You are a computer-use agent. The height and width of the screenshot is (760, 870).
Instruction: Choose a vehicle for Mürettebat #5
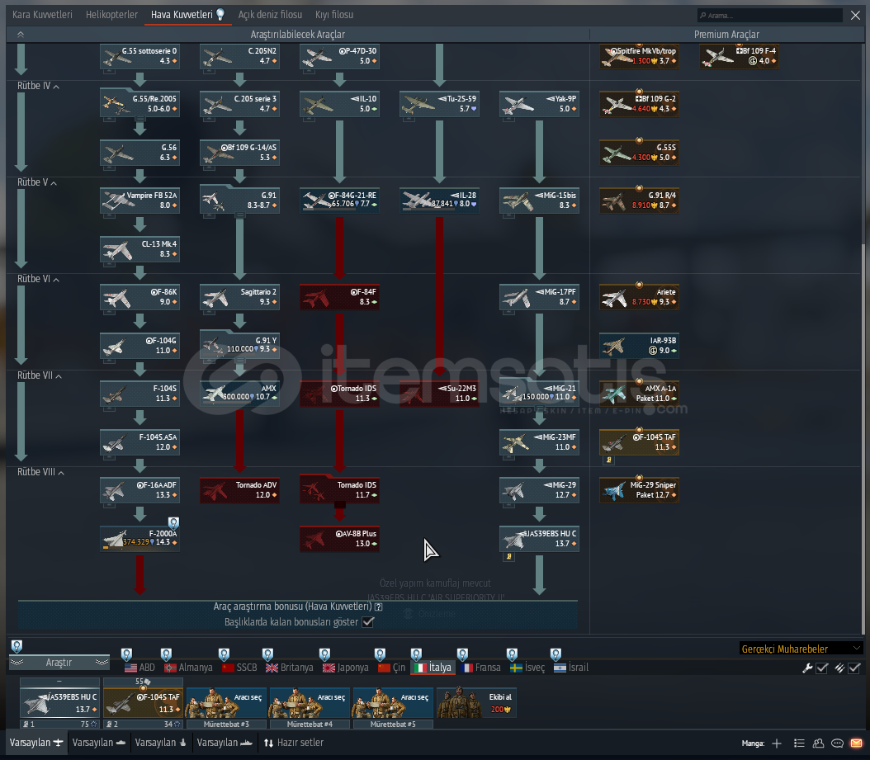pos(393,703)
